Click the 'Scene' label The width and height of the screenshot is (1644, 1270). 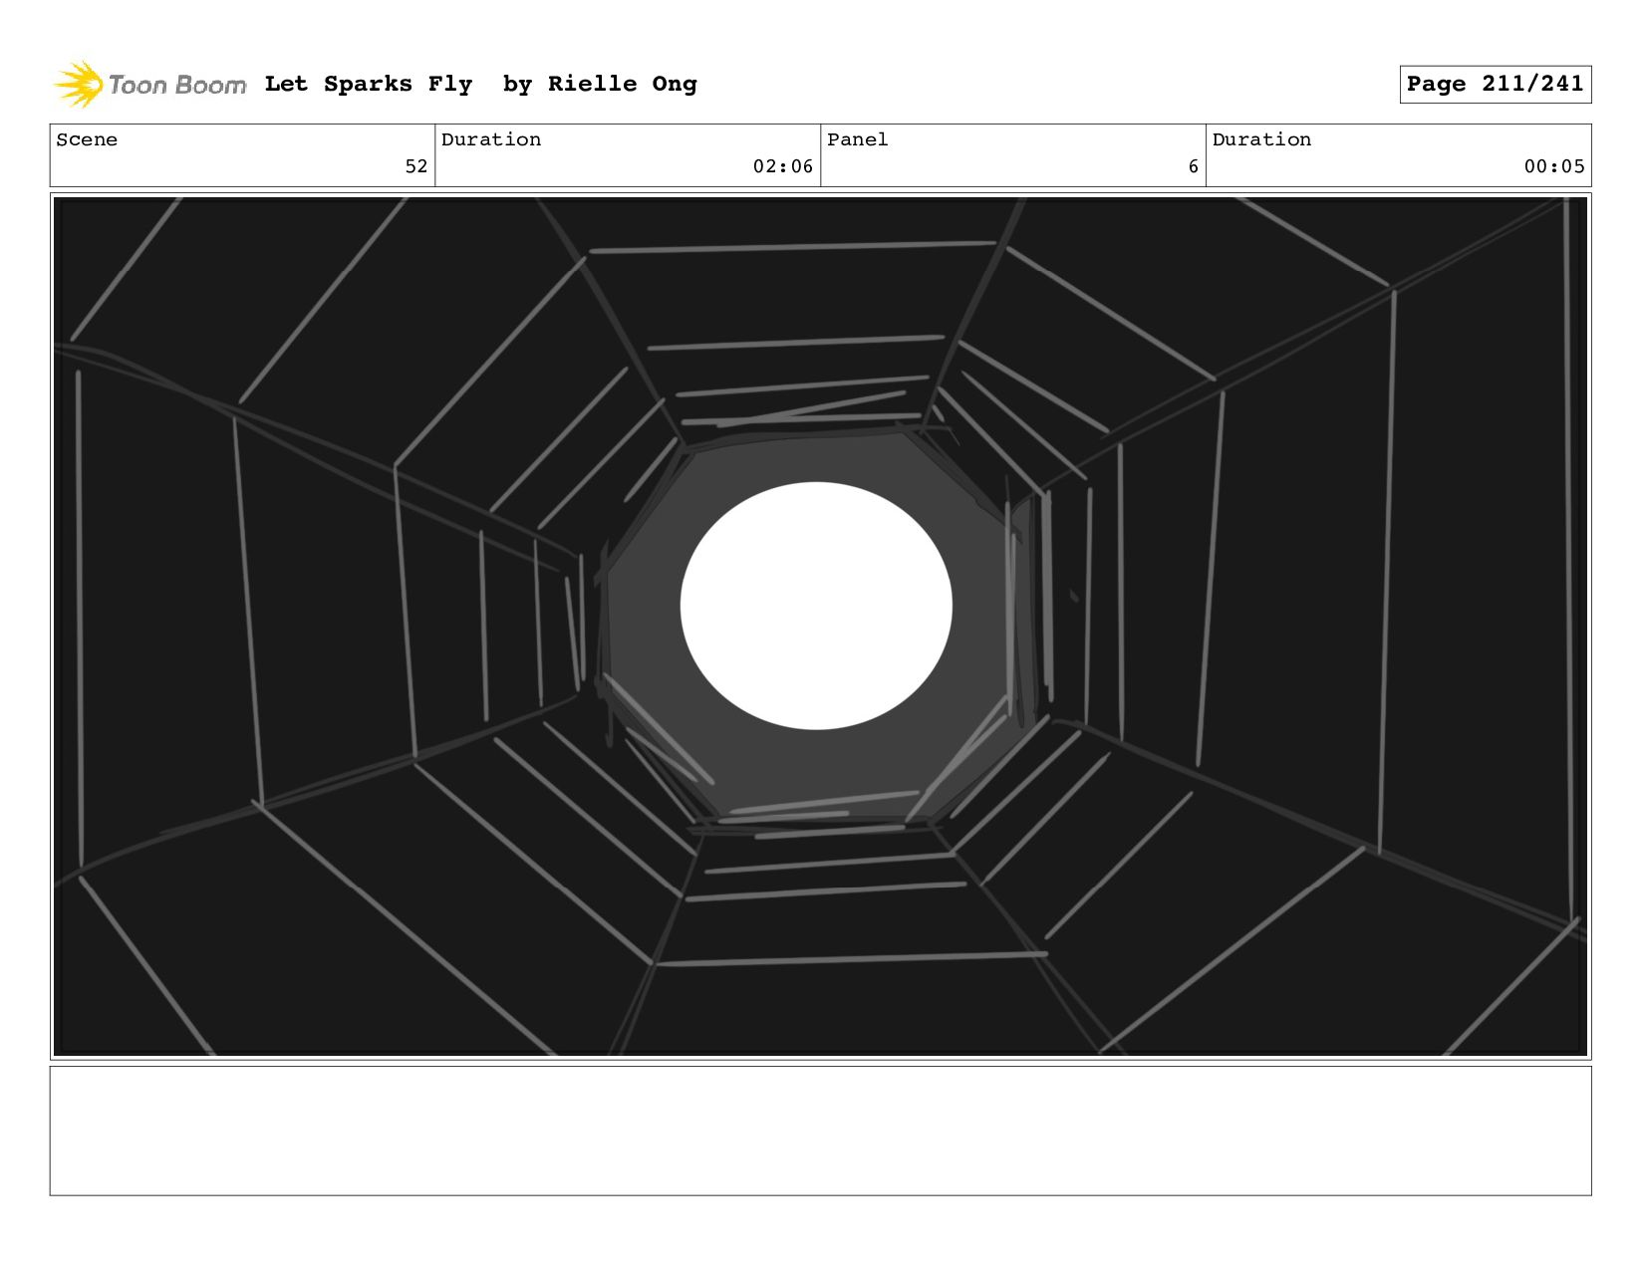(x=87, y=139)
